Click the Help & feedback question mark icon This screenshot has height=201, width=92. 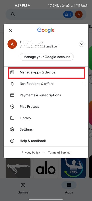tap(12, 141)
